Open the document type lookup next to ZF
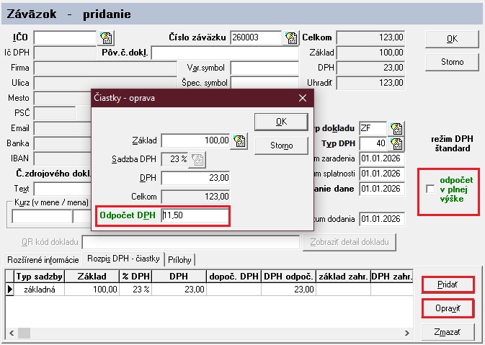Screen dimensions: 485x345 [x=396, y=128]
